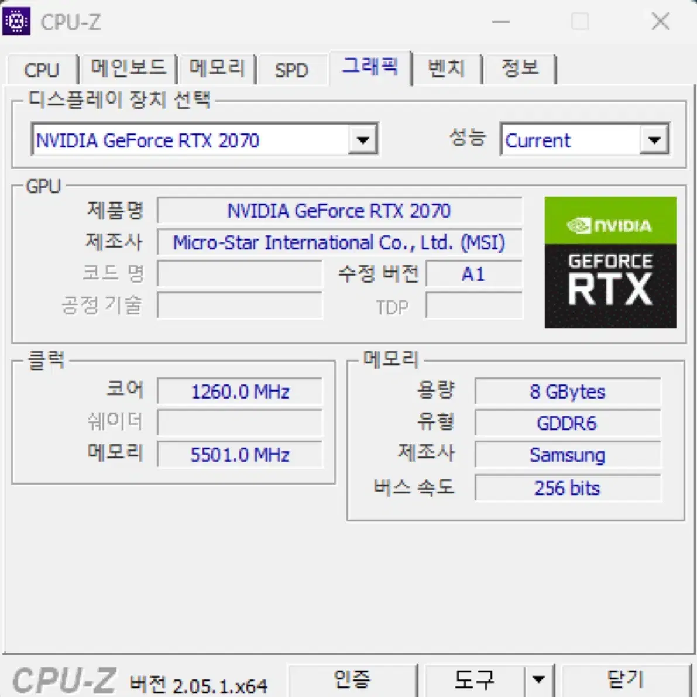
Task: Expand the 성능 Current dropdown
Action: tap(585, 140)
